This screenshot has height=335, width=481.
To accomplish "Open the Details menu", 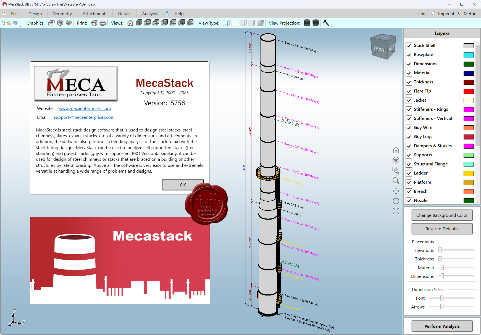I will [x=125, y=14].
